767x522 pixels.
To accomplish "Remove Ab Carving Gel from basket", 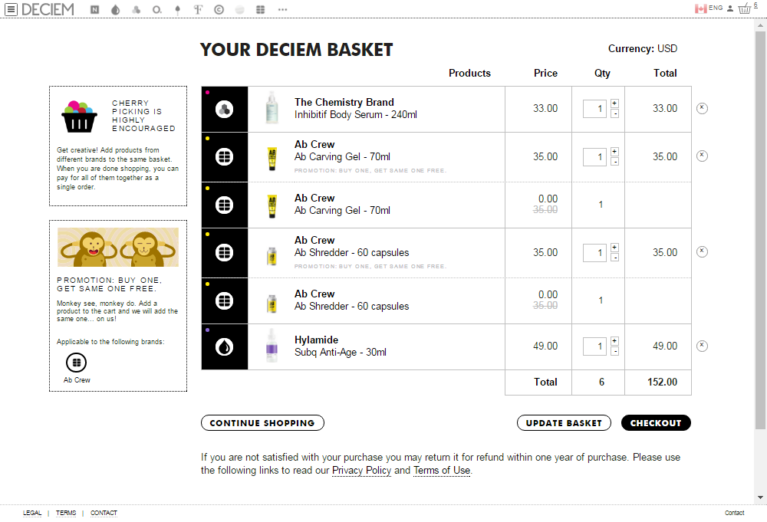I will [702, 156].
